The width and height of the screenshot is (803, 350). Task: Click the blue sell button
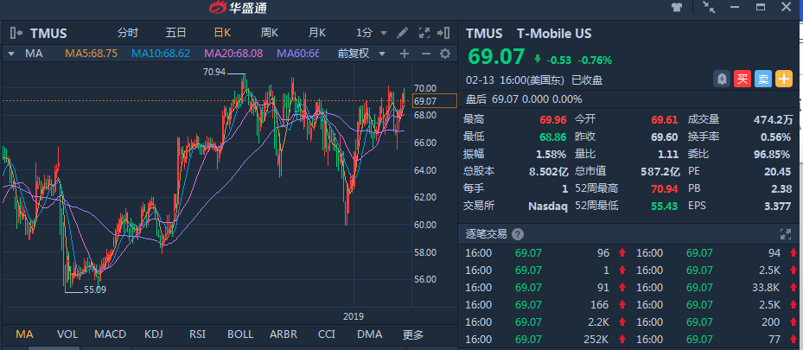[763, 79]
